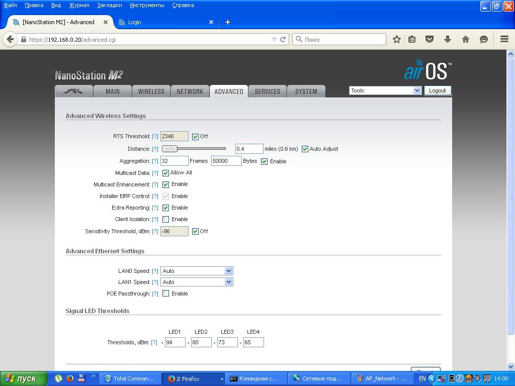Viewport: 515px width, 386px height.
Task: Open the Закладки menu
Action: click(109, 5)
